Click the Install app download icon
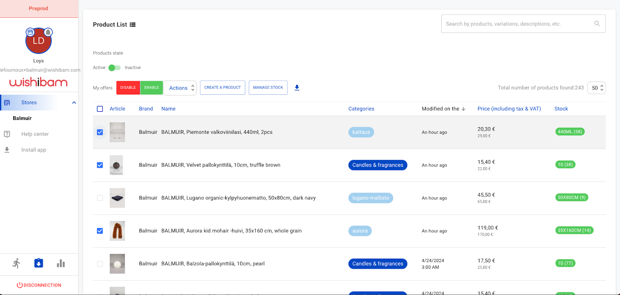The image size is (620, 295). [7, 150]
